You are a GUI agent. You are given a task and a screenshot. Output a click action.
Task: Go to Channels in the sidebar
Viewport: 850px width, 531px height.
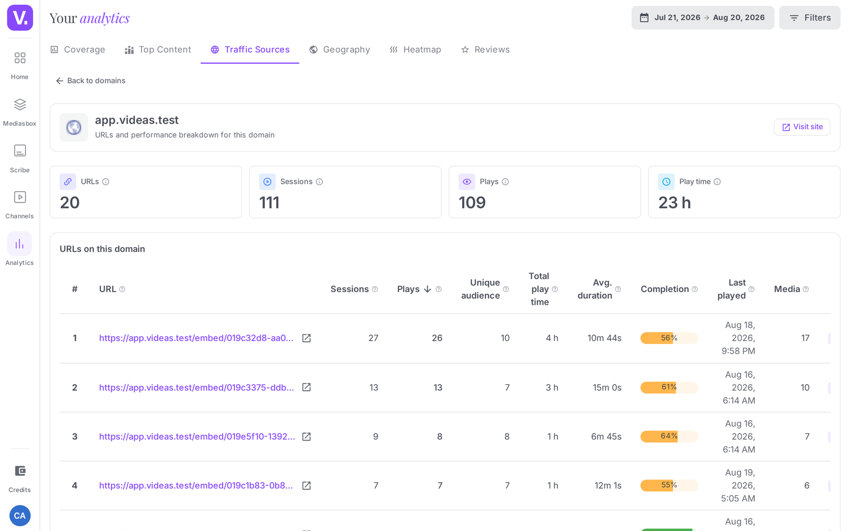coord(20,204)
